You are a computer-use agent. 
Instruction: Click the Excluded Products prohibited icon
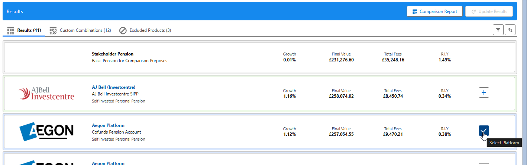123,30
